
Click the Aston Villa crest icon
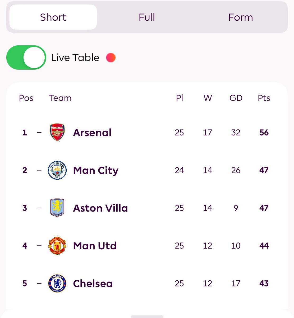[x=57, y=208]
